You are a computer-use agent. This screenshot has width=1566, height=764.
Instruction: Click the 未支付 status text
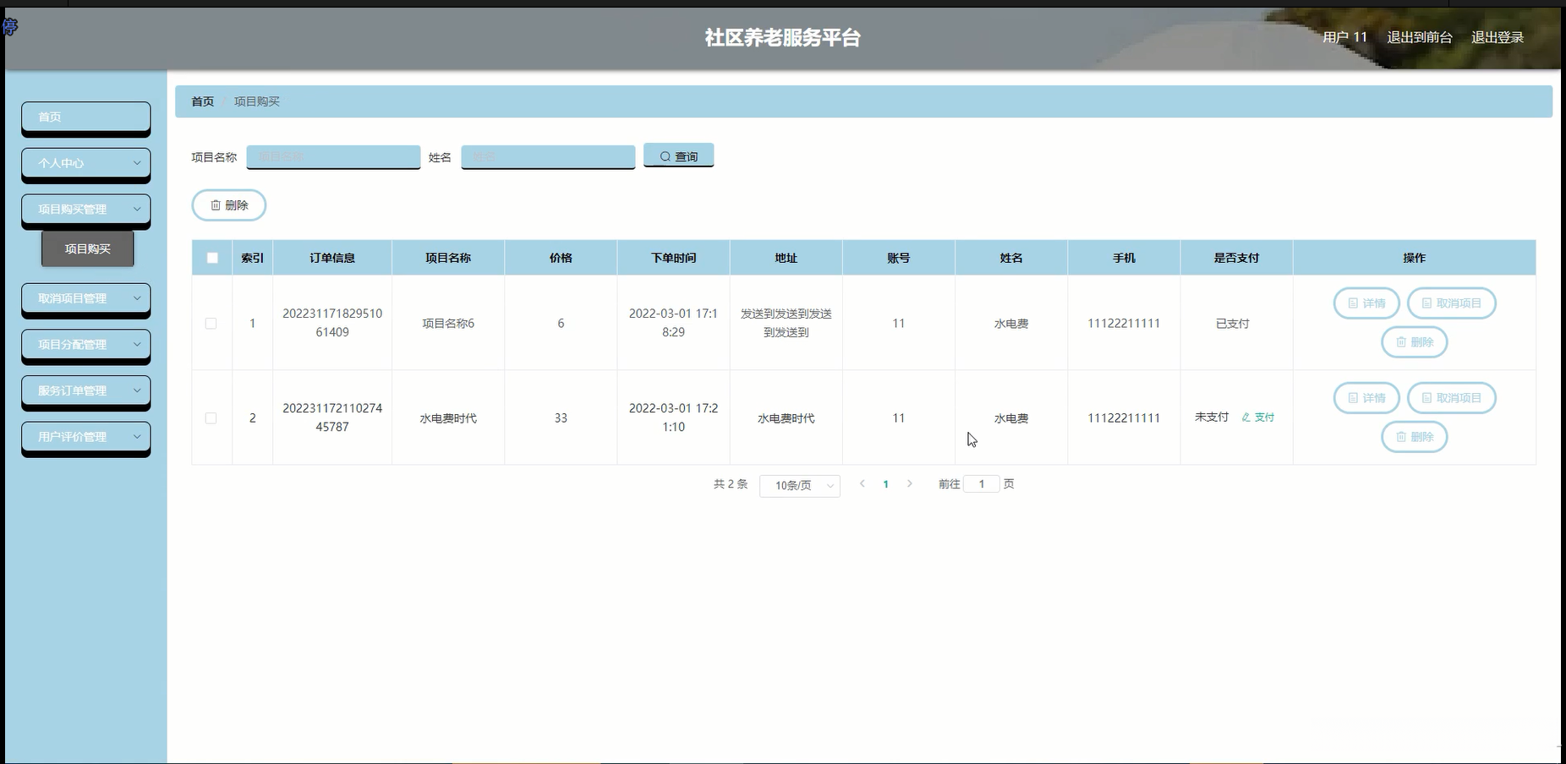[x=1212, y=417]
